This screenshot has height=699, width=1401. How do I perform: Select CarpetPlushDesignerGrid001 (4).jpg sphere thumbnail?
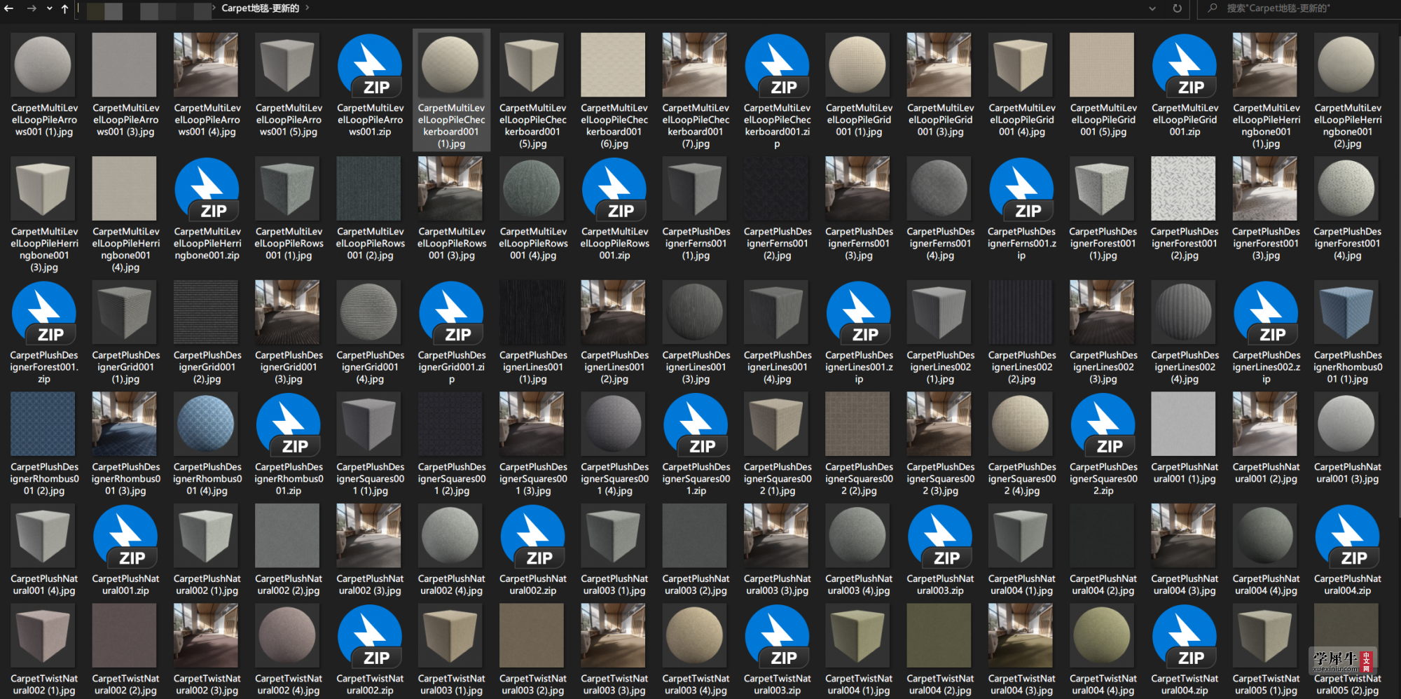pos(369,312)
